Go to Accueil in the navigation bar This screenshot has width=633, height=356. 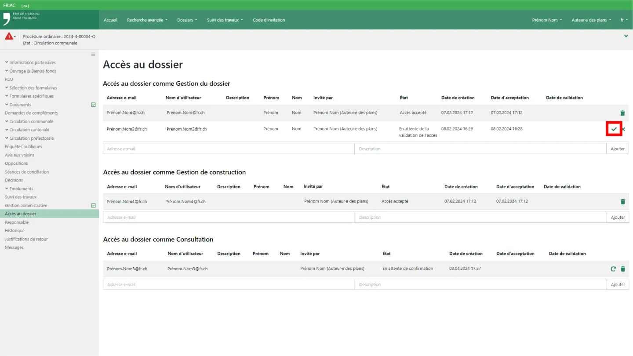pyautogui.click(x=110, y=20)
